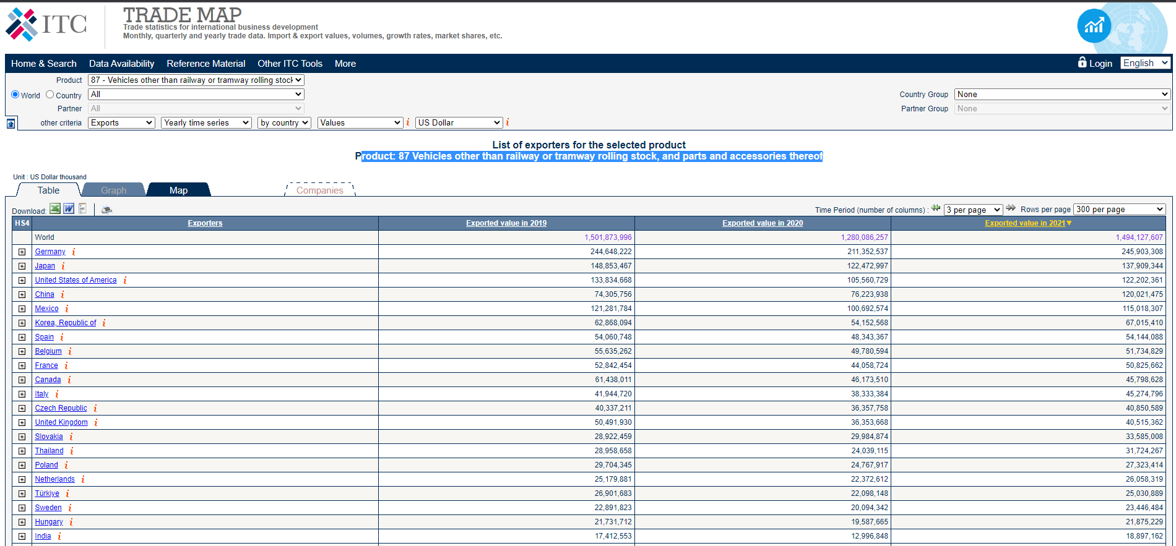
Task: Open info icon for Belgium
Action: [70, 351]
